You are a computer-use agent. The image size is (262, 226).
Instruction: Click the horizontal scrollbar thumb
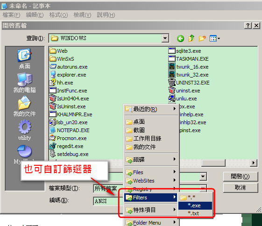[x=213, y=163]
